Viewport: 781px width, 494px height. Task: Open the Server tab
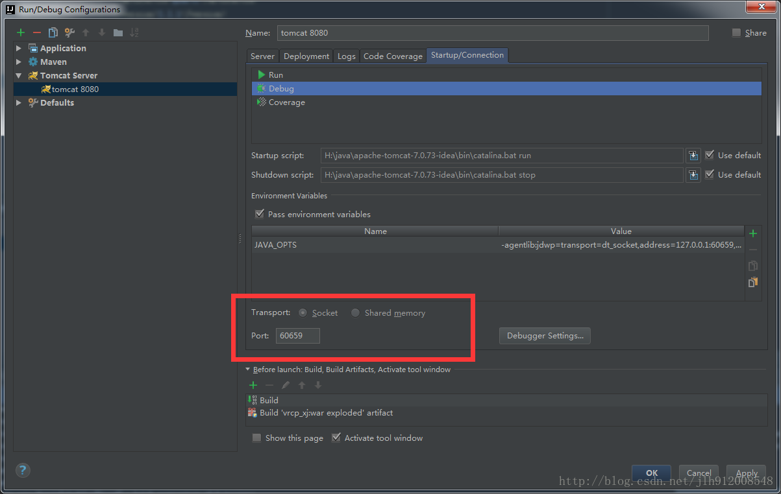tap(262, 56)
